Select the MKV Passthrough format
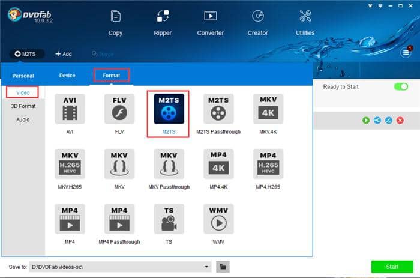This screenshot has width=420, height=278. point(169,164)
